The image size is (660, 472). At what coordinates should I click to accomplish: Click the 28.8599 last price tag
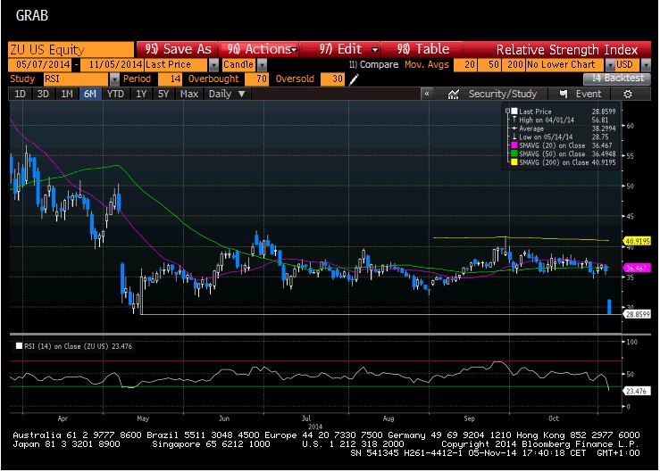click(638, 314)
